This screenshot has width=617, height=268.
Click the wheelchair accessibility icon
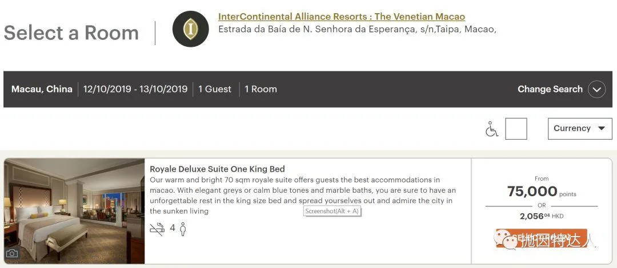point(491,129)
